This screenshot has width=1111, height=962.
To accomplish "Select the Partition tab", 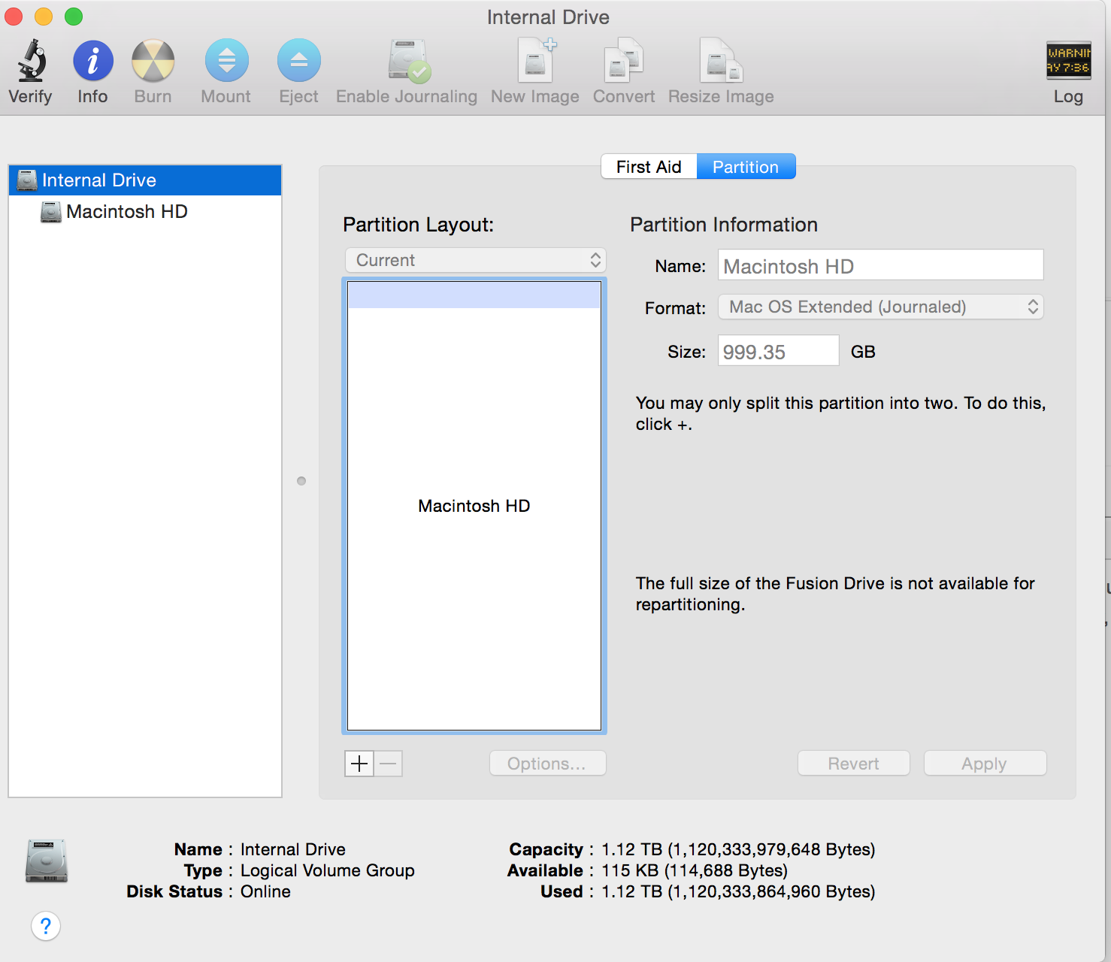I will pos(746,167).
